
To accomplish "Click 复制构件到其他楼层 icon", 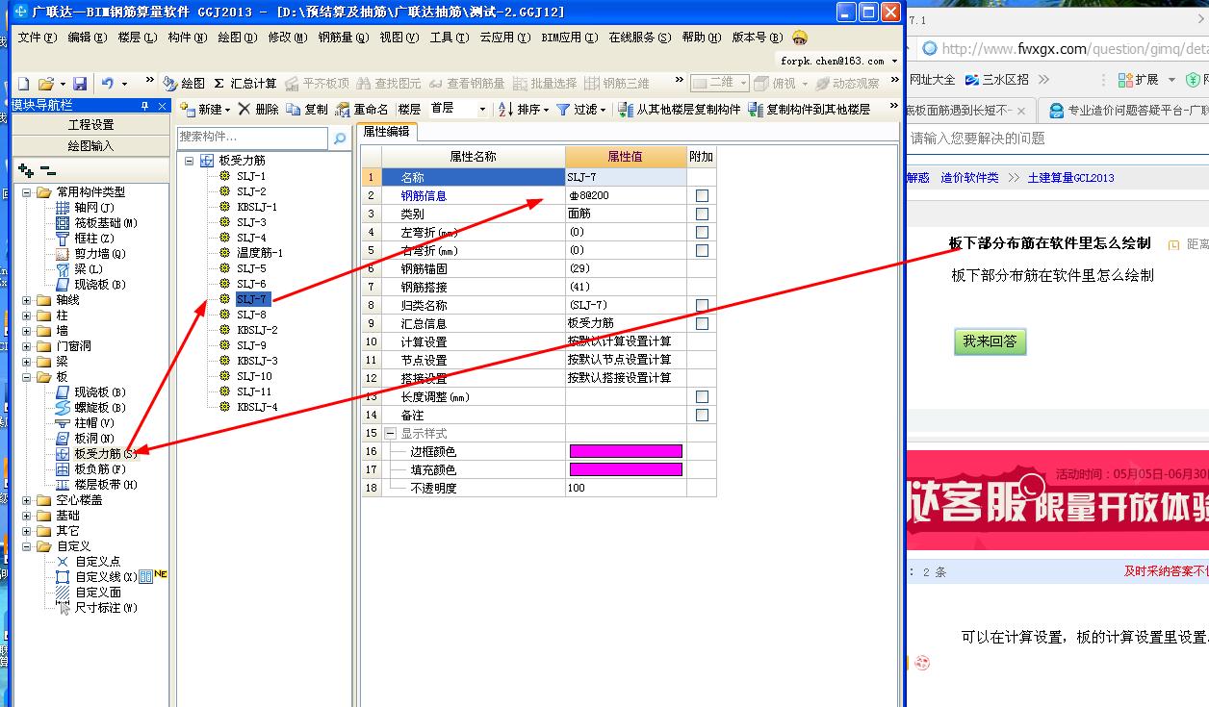I will (x=756, y=110).
